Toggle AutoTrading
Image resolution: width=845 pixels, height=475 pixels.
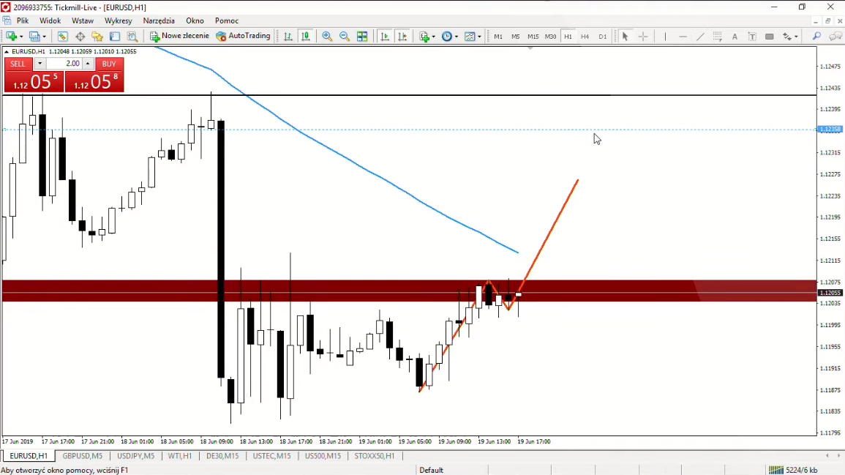[243, 36]
